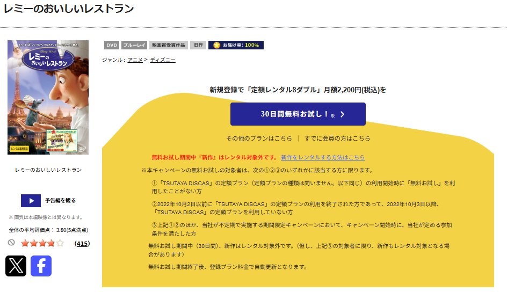The image size is (507, 292).
Task: Click 予告編を観る text label
Action: [61, 201]
